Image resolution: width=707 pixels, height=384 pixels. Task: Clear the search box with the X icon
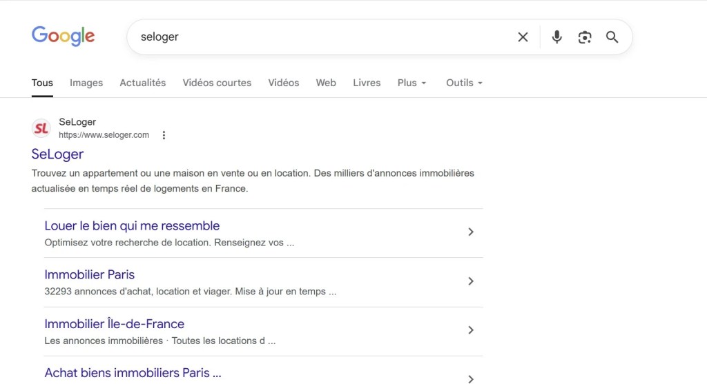pos(523,37)
